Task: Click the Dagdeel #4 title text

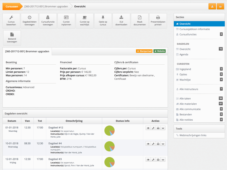Action: 55,143
